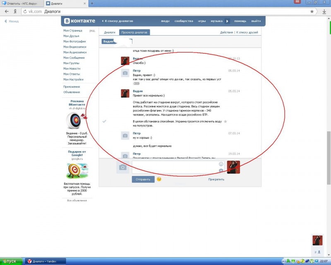Click the star beside Вадим's long message
This screenshot has width=331, height=265.
pyautogui.click(x=225, y=121)
